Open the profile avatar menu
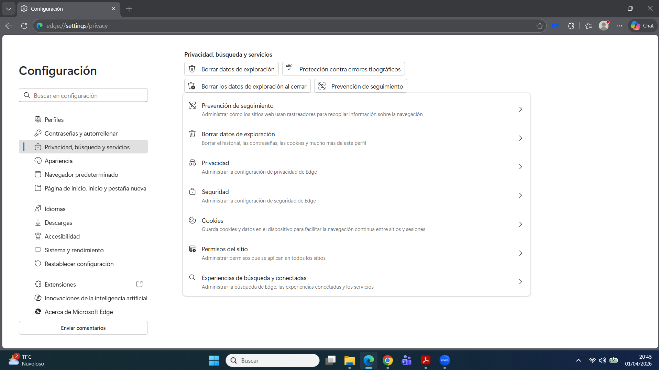The width and height of the screenshot is (659, 370). pos(604,26)
